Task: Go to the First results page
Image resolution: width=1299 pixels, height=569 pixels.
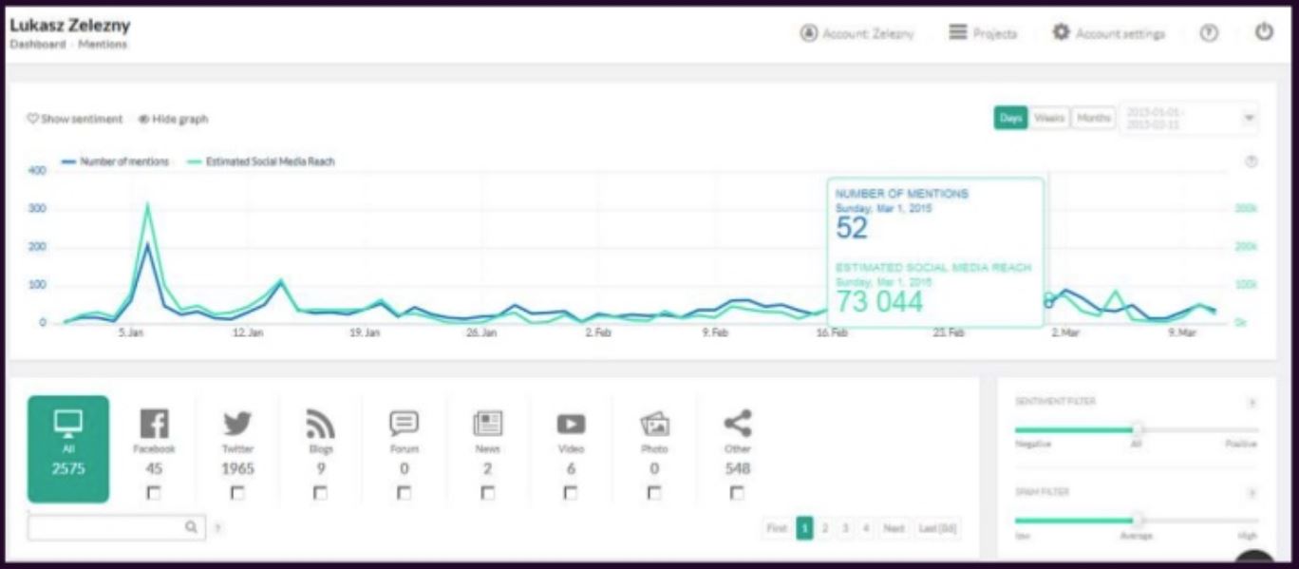Action: [x=777, y=528]
